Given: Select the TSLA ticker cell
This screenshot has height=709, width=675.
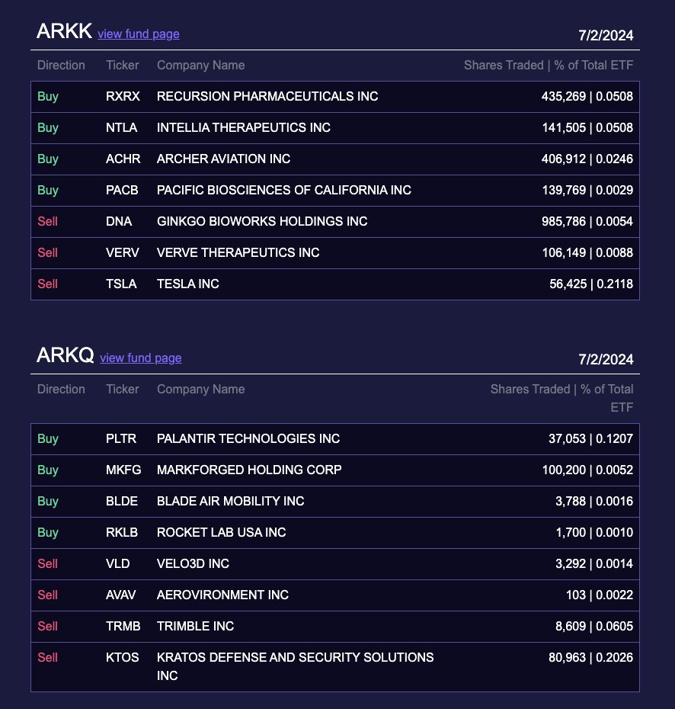Looking at the screenshot, I should click(x=121, y=284).
